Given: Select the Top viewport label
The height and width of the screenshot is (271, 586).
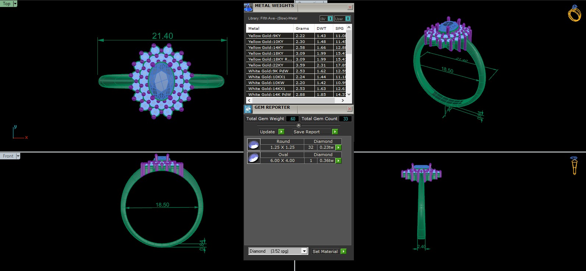Looking at the screenshot, I should [7, 4].
